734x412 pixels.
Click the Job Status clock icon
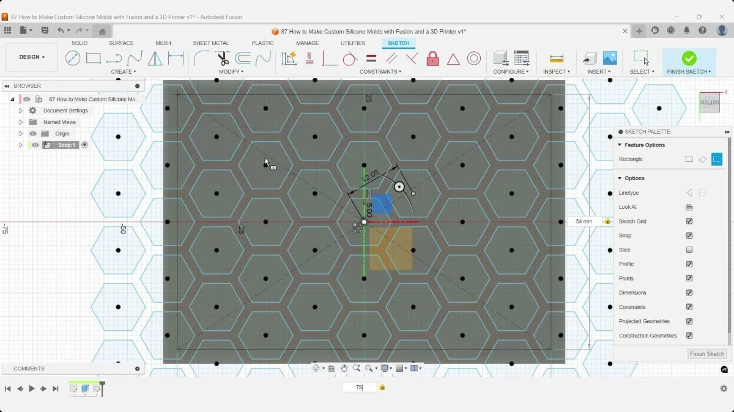click(x=671, y=31)
